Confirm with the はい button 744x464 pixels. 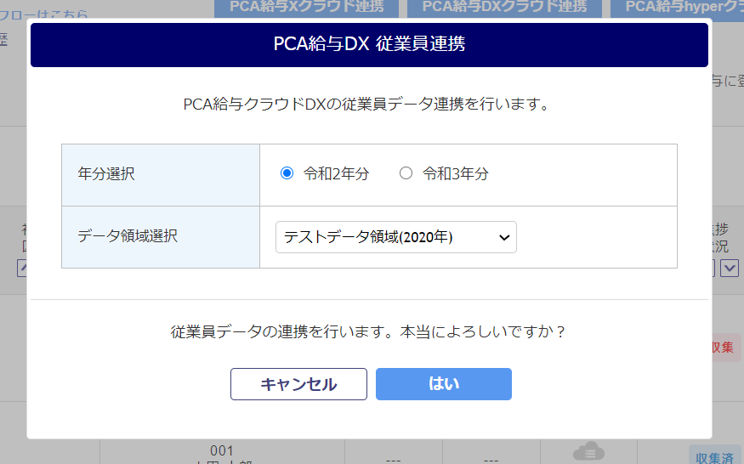[444, 384]
